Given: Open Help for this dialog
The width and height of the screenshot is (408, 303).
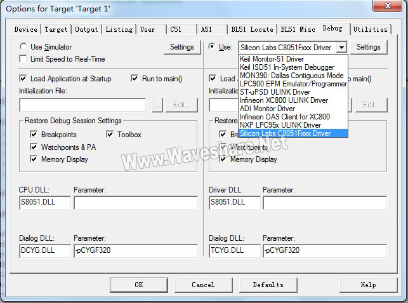Looking at the screenshot, I should [x=368, y=285].
